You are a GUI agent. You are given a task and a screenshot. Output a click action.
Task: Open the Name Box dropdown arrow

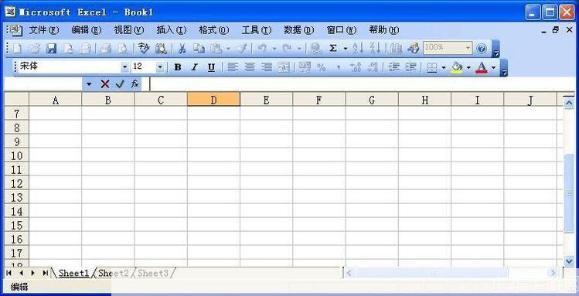89,84
